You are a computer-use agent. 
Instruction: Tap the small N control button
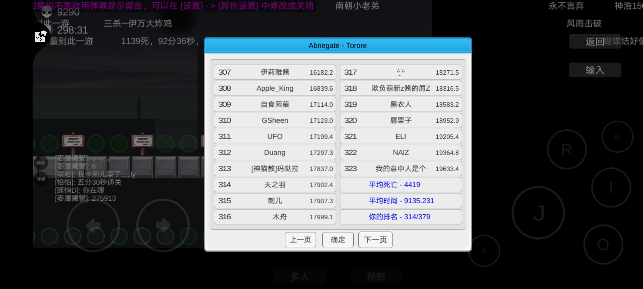617,137
